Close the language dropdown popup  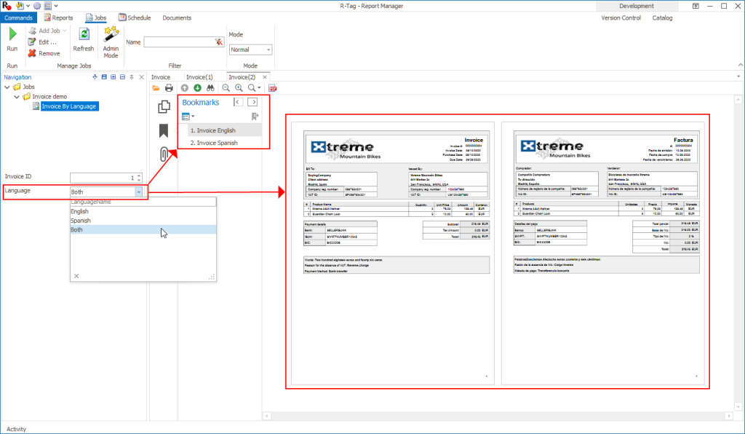pos(76,276)
